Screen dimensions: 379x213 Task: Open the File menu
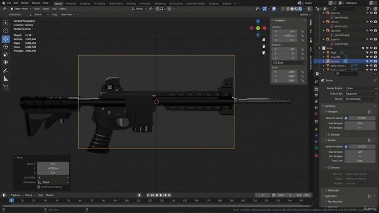click(x=9, y=3)
